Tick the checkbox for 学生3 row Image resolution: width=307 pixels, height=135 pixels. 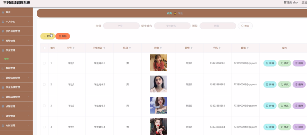tap(44, 106)
